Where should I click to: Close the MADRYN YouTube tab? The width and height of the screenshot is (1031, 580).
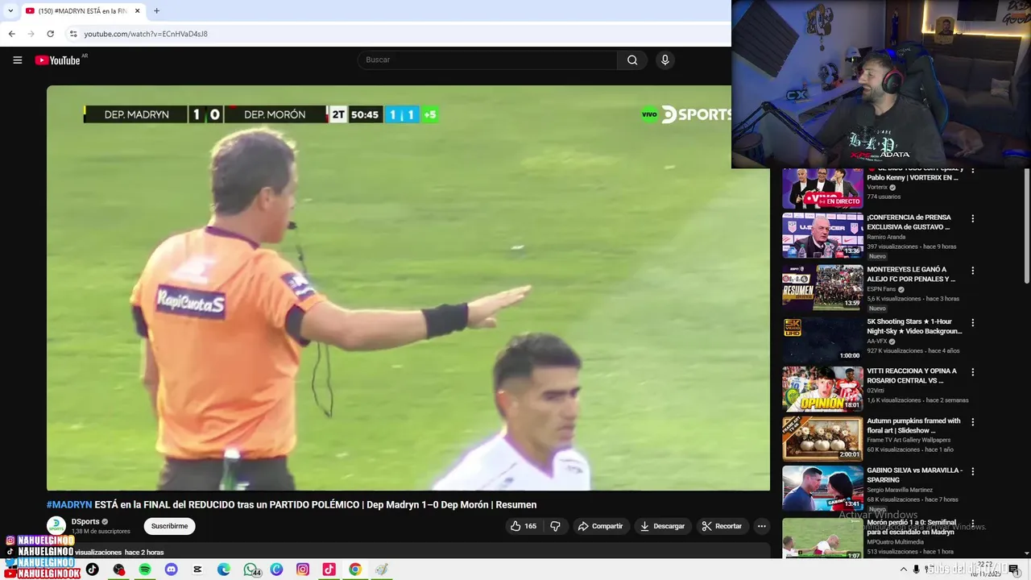[x=137, y=10]
